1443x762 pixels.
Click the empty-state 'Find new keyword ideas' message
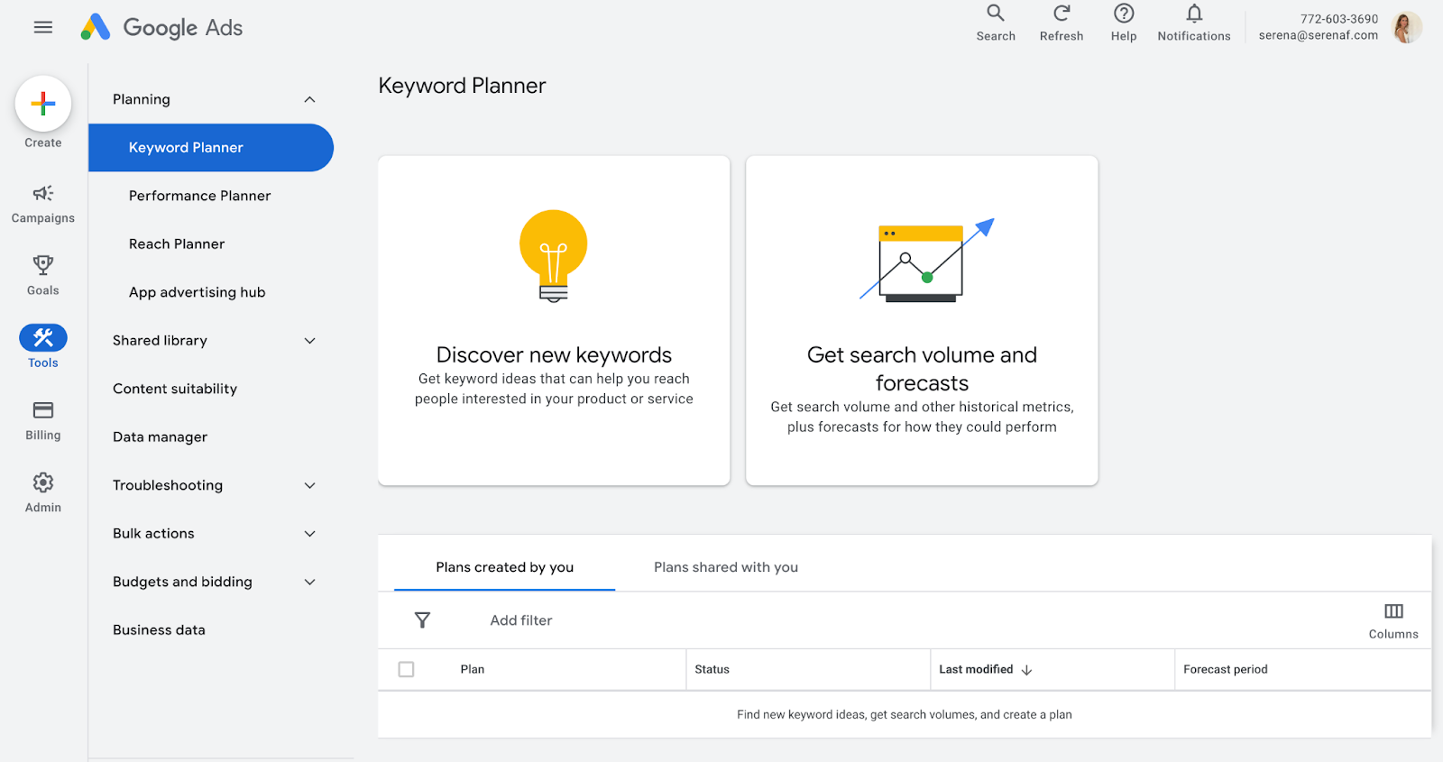pyautogui.click(x=905, y=715)
